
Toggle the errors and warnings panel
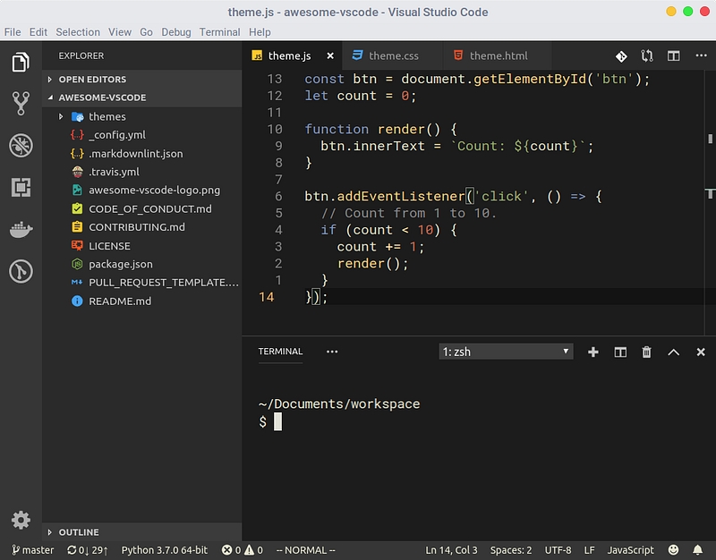point(242,550)
